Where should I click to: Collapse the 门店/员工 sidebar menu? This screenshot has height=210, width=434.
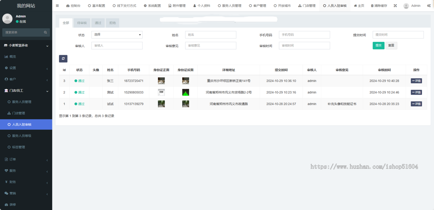(x=26, y=91)
